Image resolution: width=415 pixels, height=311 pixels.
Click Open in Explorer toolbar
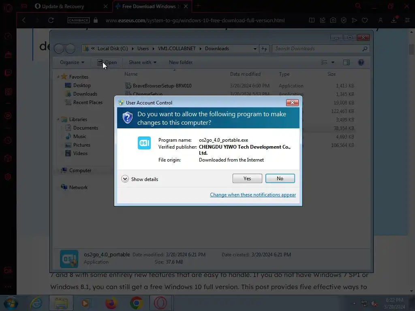tap(107, 62)
